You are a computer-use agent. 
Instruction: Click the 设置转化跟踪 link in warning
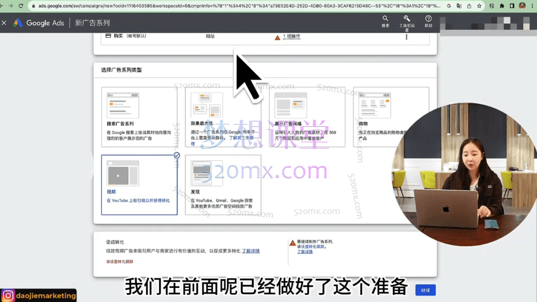point(312,247)
